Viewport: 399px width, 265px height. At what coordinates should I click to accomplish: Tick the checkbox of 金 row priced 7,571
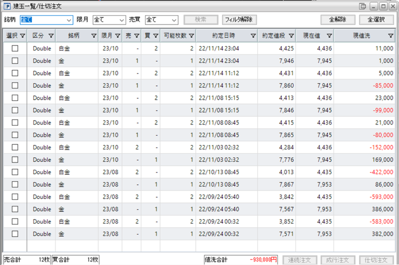(15, 234)
